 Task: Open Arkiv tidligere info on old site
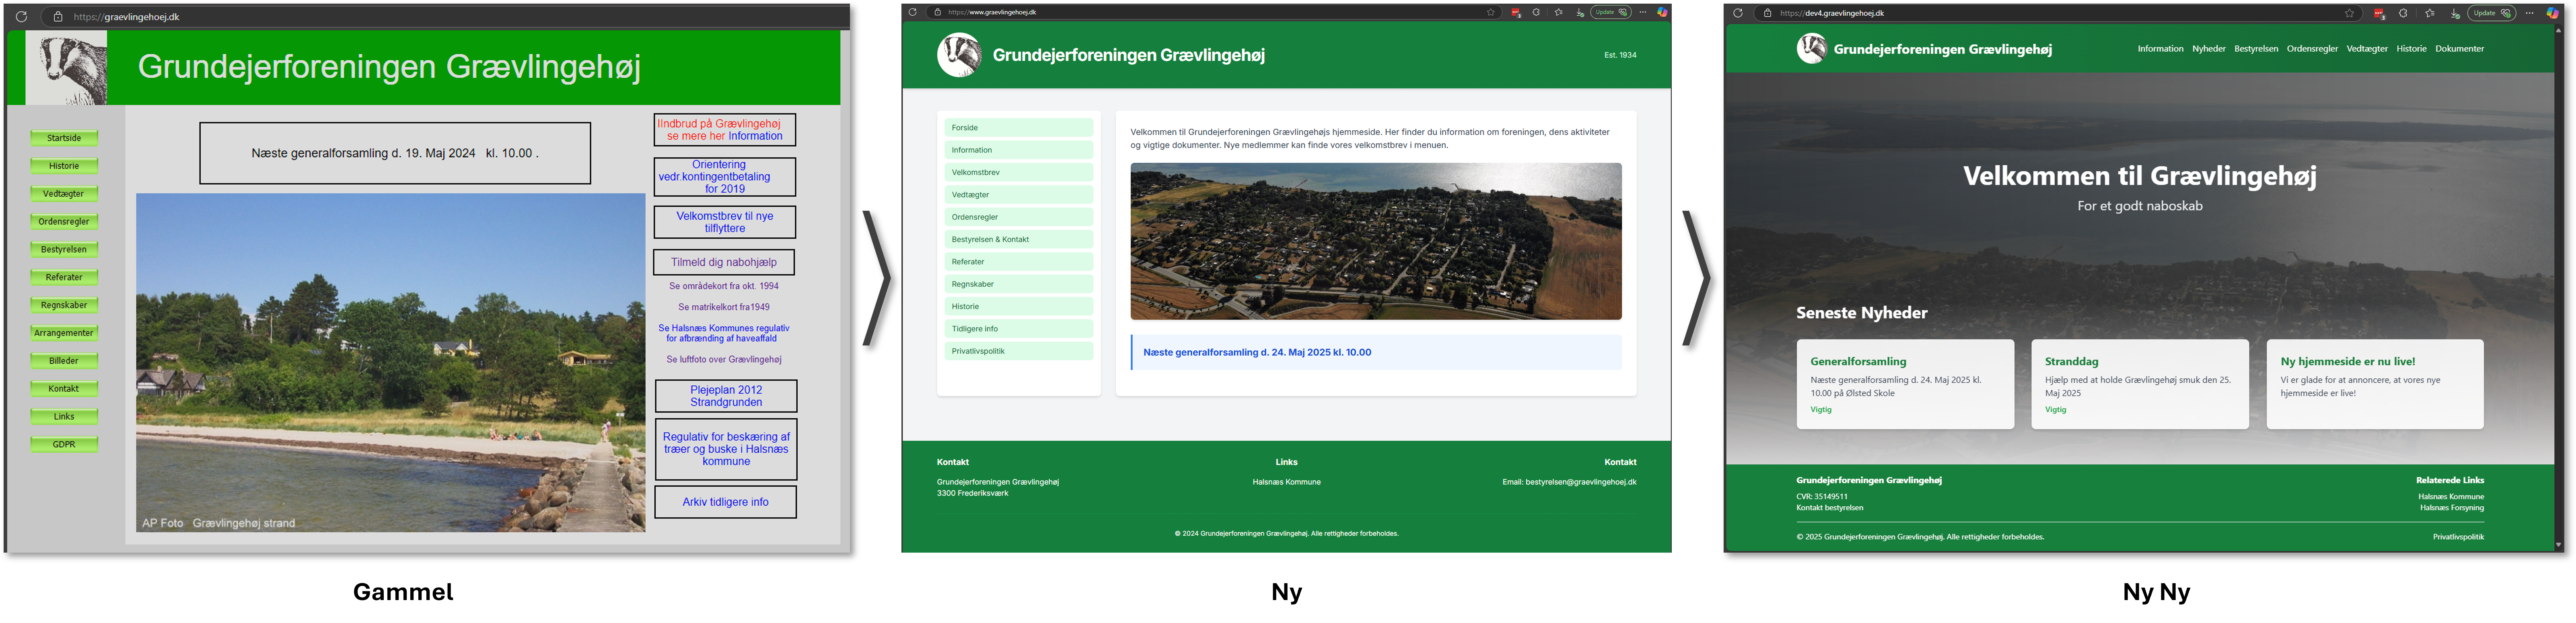click(726, 502)
